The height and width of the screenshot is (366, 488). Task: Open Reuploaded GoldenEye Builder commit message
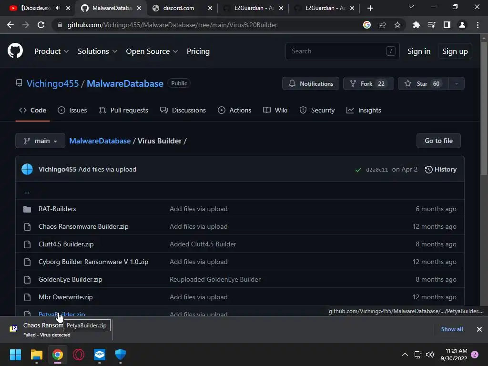[215, 279]
